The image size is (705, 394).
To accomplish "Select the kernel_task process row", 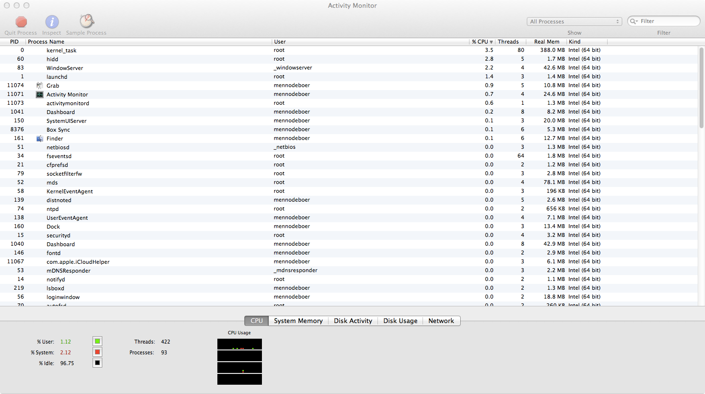I will (x=349, y=50).
